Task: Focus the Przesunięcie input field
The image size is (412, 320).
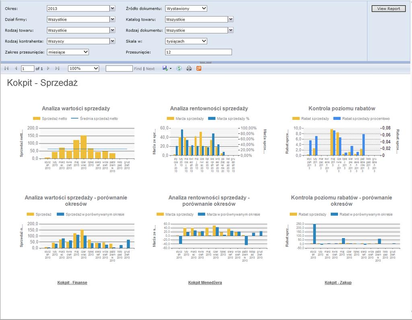Action: pos(198,52)
